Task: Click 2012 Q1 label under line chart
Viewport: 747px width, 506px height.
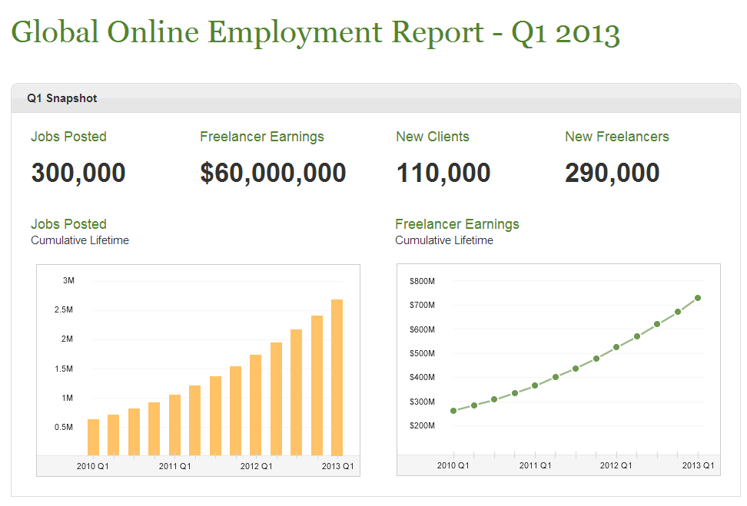Action: (616, 465)
